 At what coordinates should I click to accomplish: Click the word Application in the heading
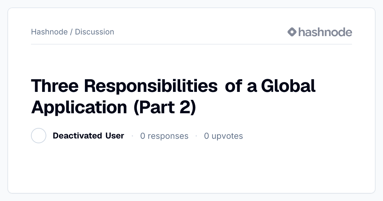[79, 107]
